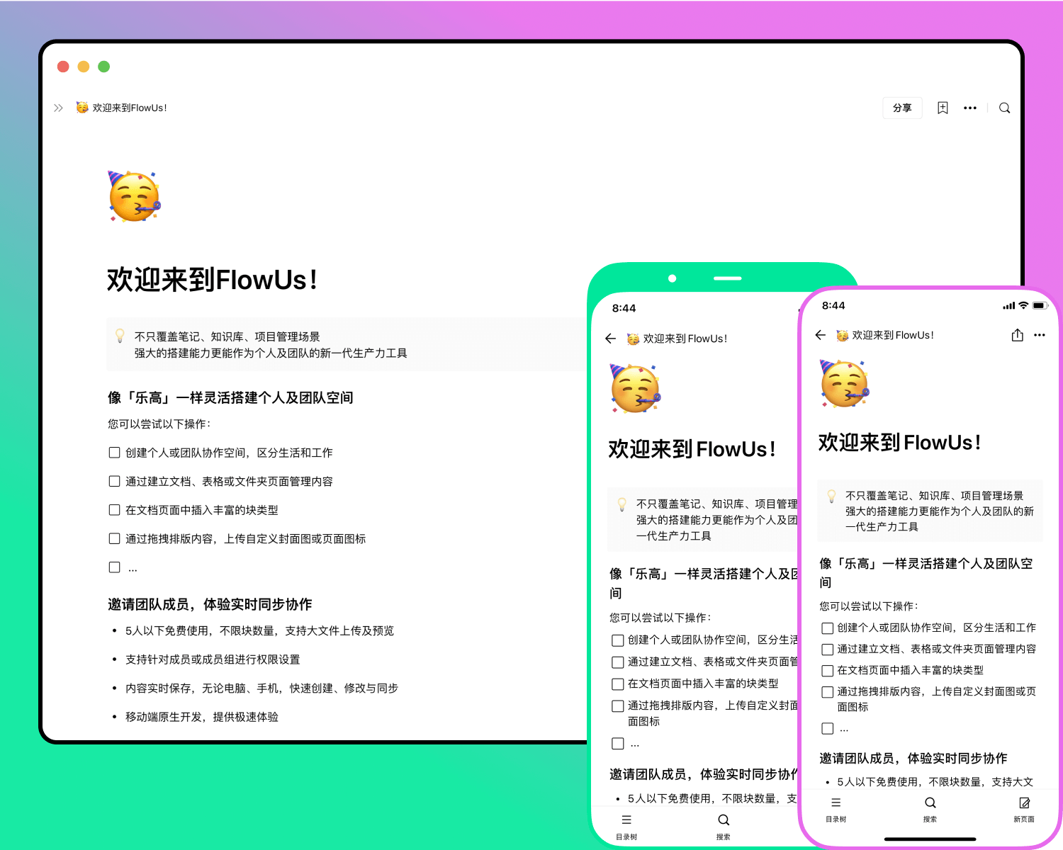The image size is (1063, 850).
Task: Click party emoji page icon in pink phone
Action: click(x=844, y=383)
